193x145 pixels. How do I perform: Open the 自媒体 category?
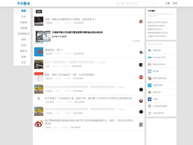point(23,22)
